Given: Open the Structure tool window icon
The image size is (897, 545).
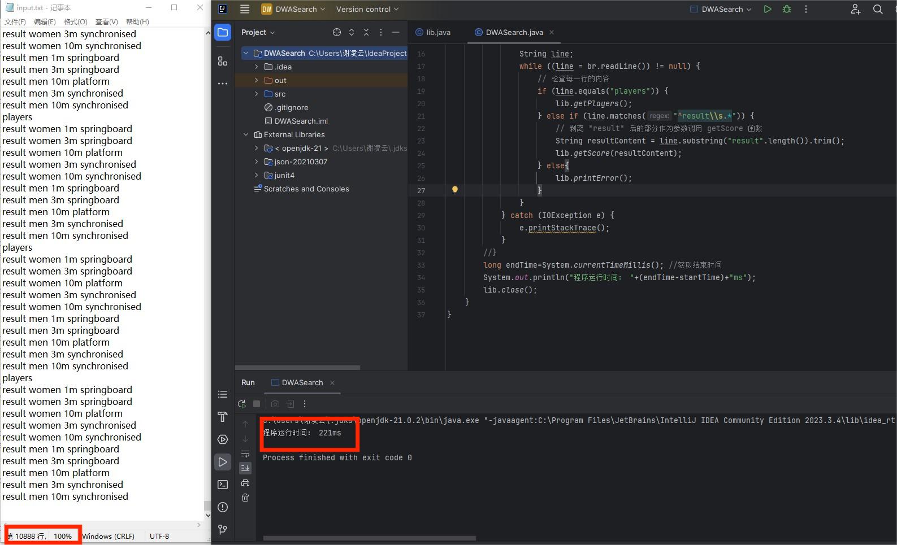Looking at the screenshot, I should tap(223, 61).
